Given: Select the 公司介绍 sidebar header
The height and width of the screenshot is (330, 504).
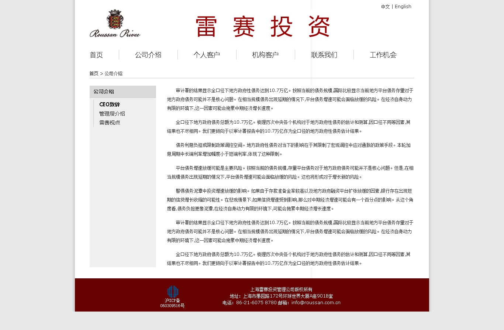Looking at the screenshot, I should click(104, 92).
